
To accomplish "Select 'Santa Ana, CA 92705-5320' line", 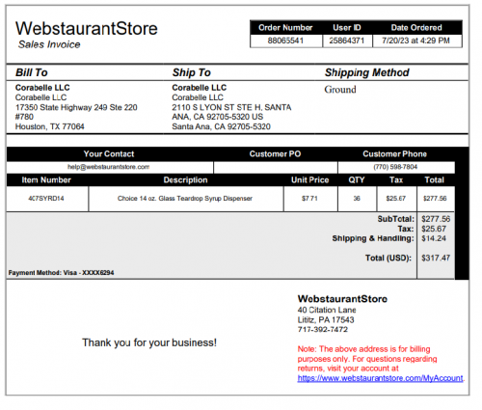I will (x=221, y=126).
